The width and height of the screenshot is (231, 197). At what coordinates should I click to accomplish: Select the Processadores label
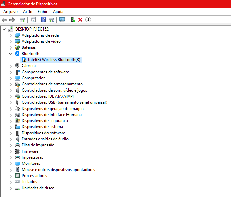tap(35, 176)
